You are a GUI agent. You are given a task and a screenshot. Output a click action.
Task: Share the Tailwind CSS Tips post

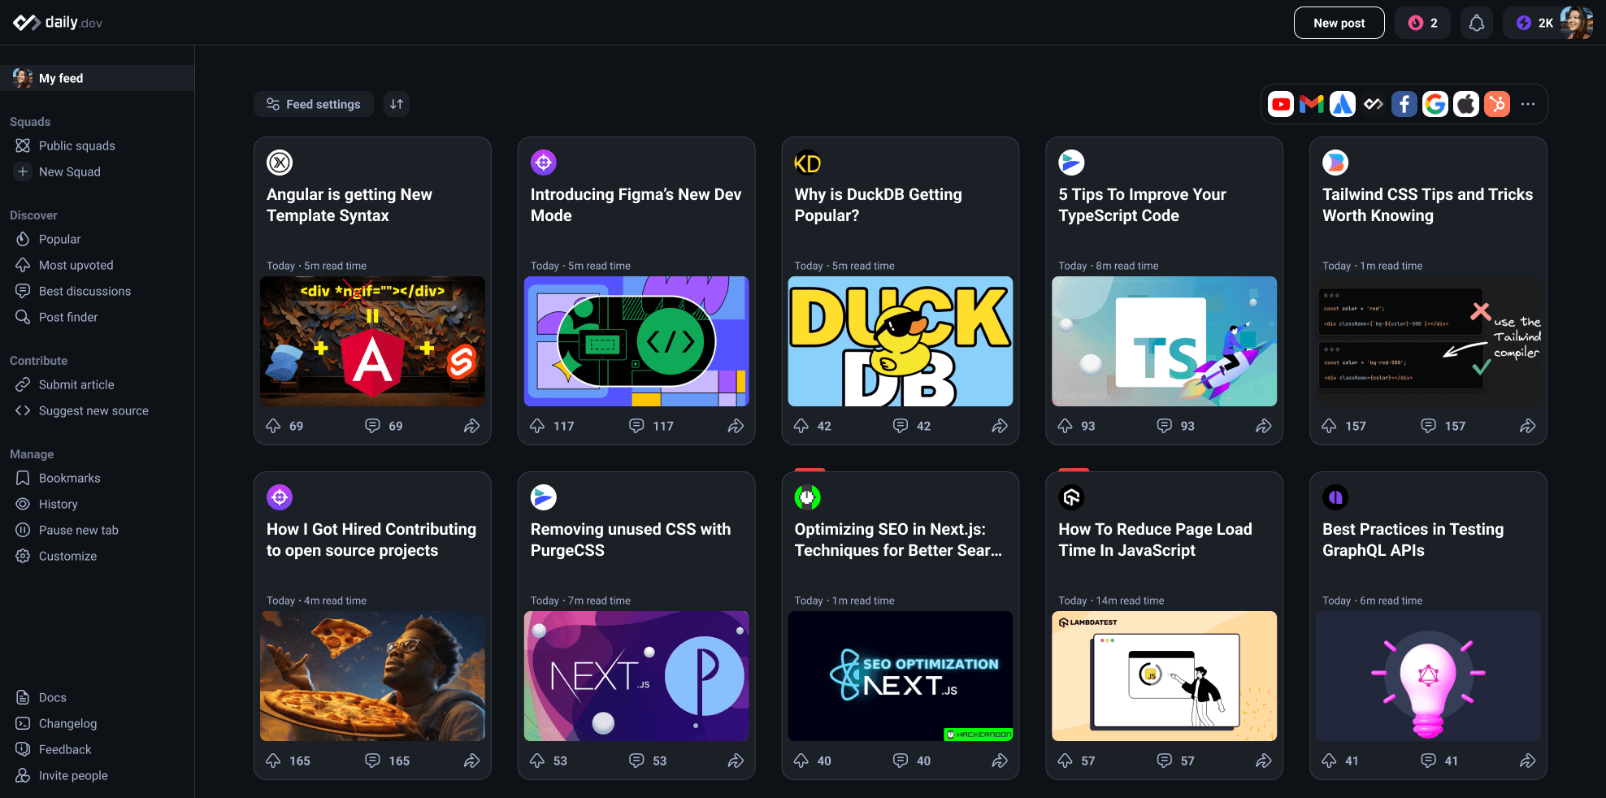point(1528,425)
